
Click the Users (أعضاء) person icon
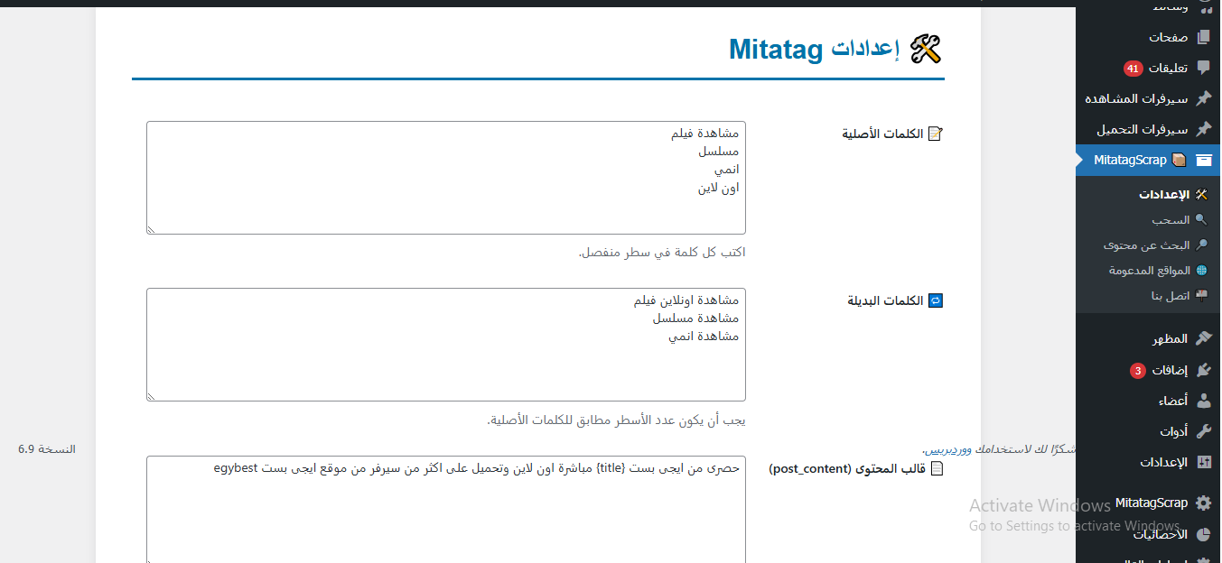pos(1203,401)
